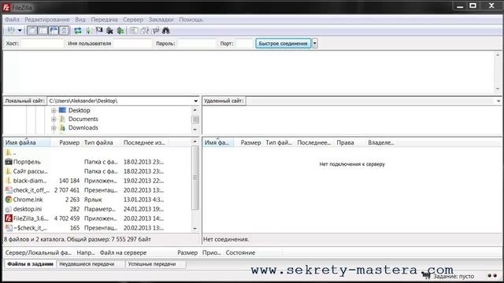This screenshot has width=504, height=283.
Task: Select the Chrome.lnk shortcut icon
Action: [x=9, y=200]
